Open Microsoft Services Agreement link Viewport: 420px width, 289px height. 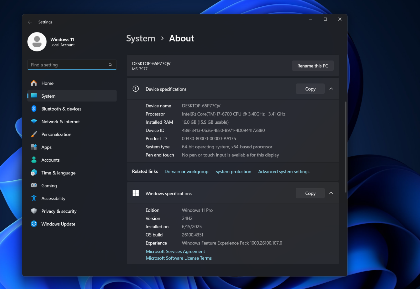click(175, 251)
